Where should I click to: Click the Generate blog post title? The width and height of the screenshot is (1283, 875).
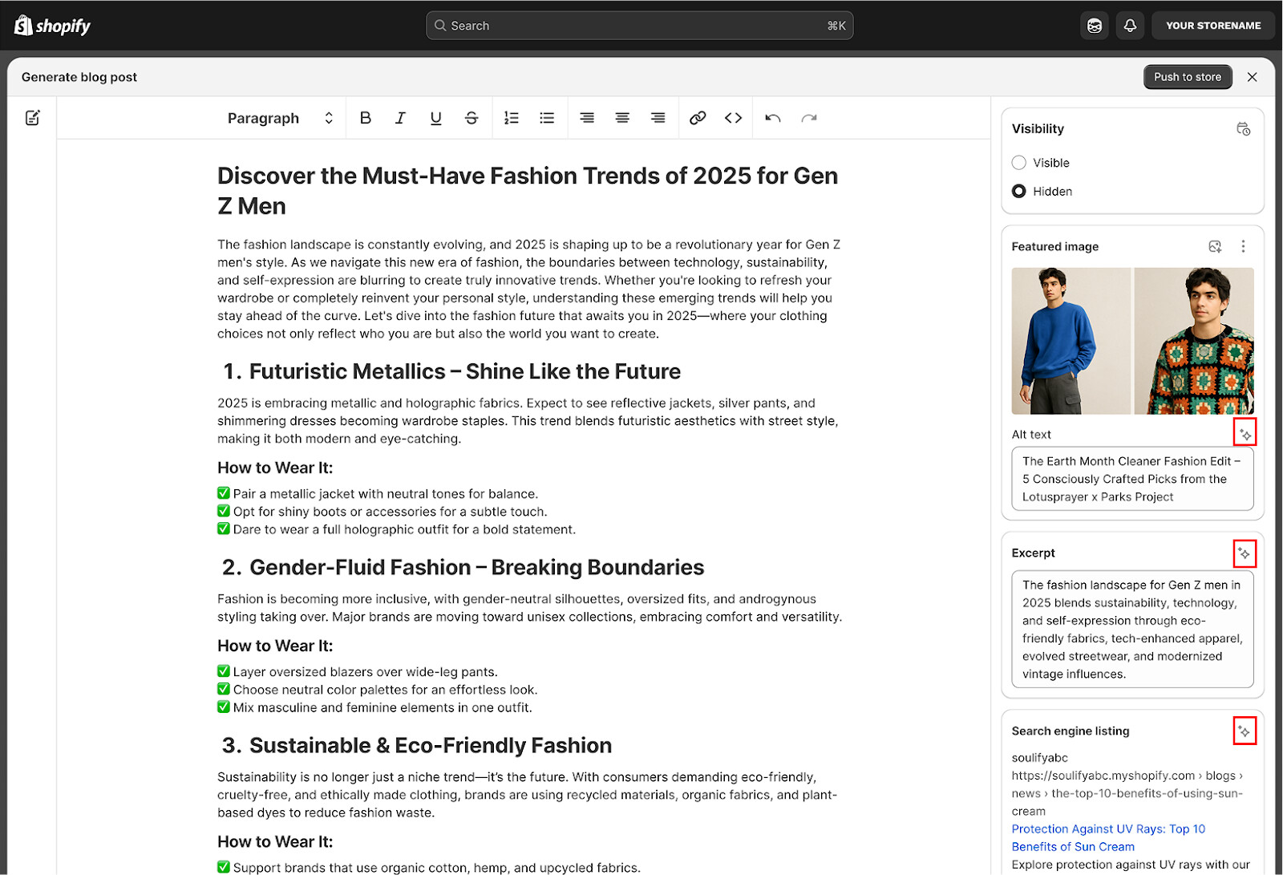click(79, 77)
